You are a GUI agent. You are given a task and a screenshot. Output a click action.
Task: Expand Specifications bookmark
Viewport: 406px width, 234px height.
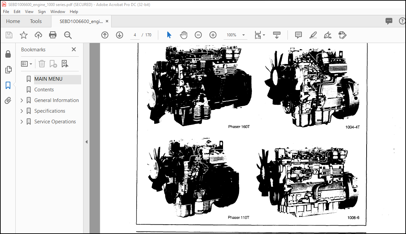[x=22, y=111]
